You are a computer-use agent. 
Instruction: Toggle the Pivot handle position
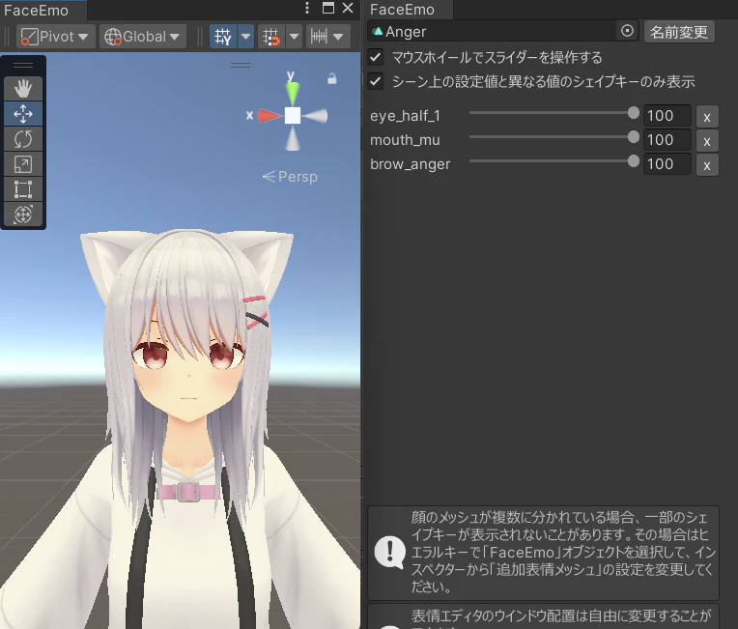point(55,37)
